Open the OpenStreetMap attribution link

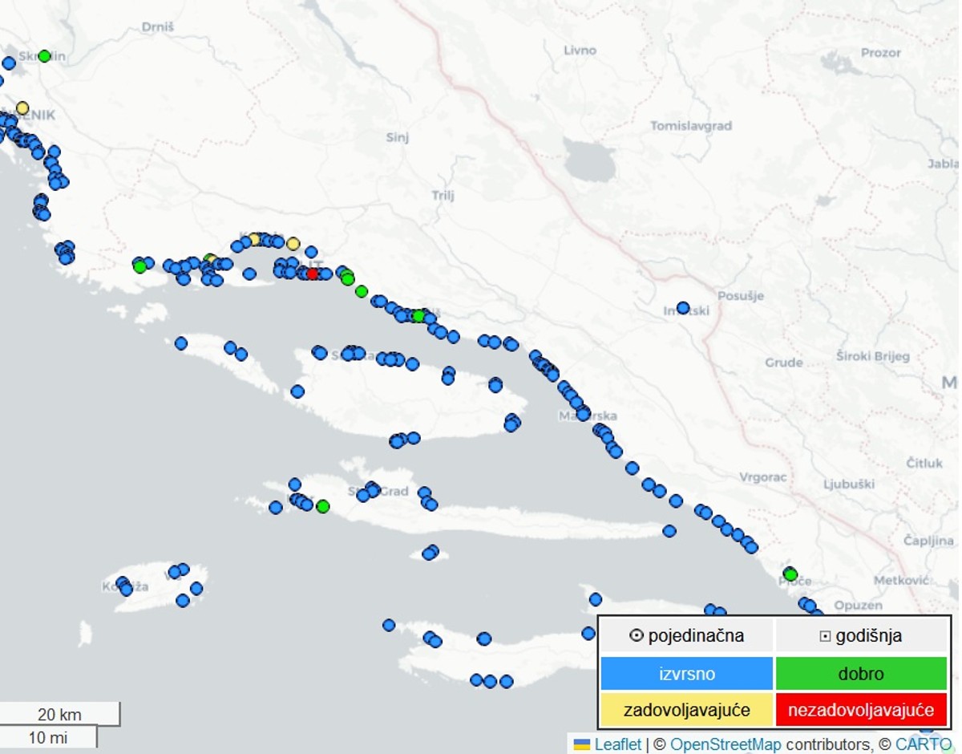point(726,744)
